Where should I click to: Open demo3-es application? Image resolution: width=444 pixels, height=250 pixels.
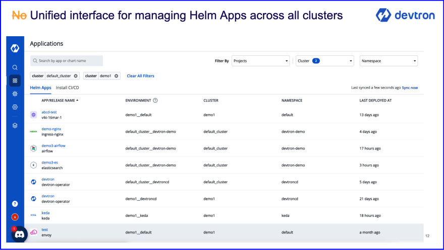[49, 162]
